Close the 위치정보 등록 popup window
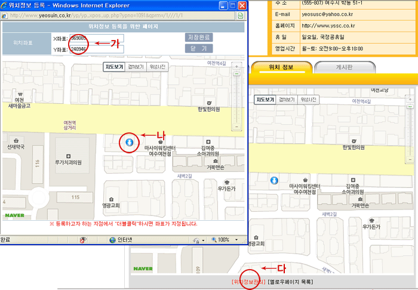 point(242,5)
